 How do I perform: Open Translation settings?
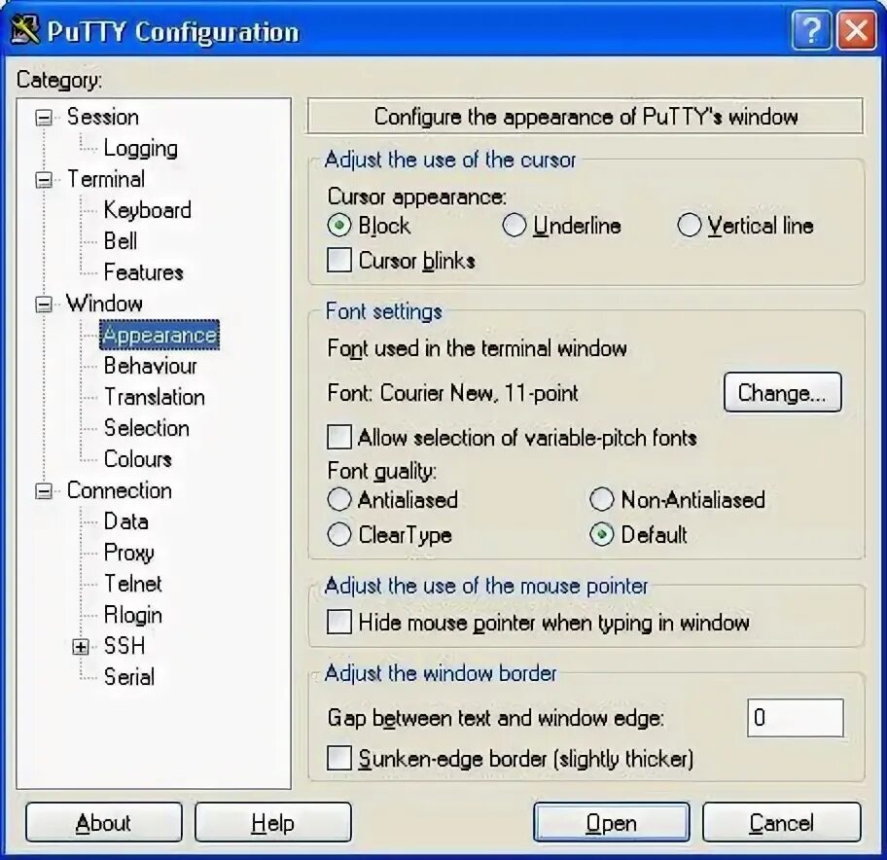(155, 397)
